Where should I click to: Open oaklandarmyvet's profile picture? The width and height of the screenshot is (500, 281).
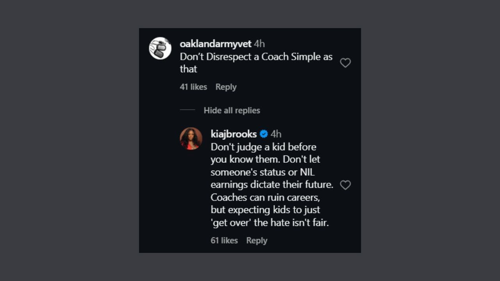tap(160, 48)
